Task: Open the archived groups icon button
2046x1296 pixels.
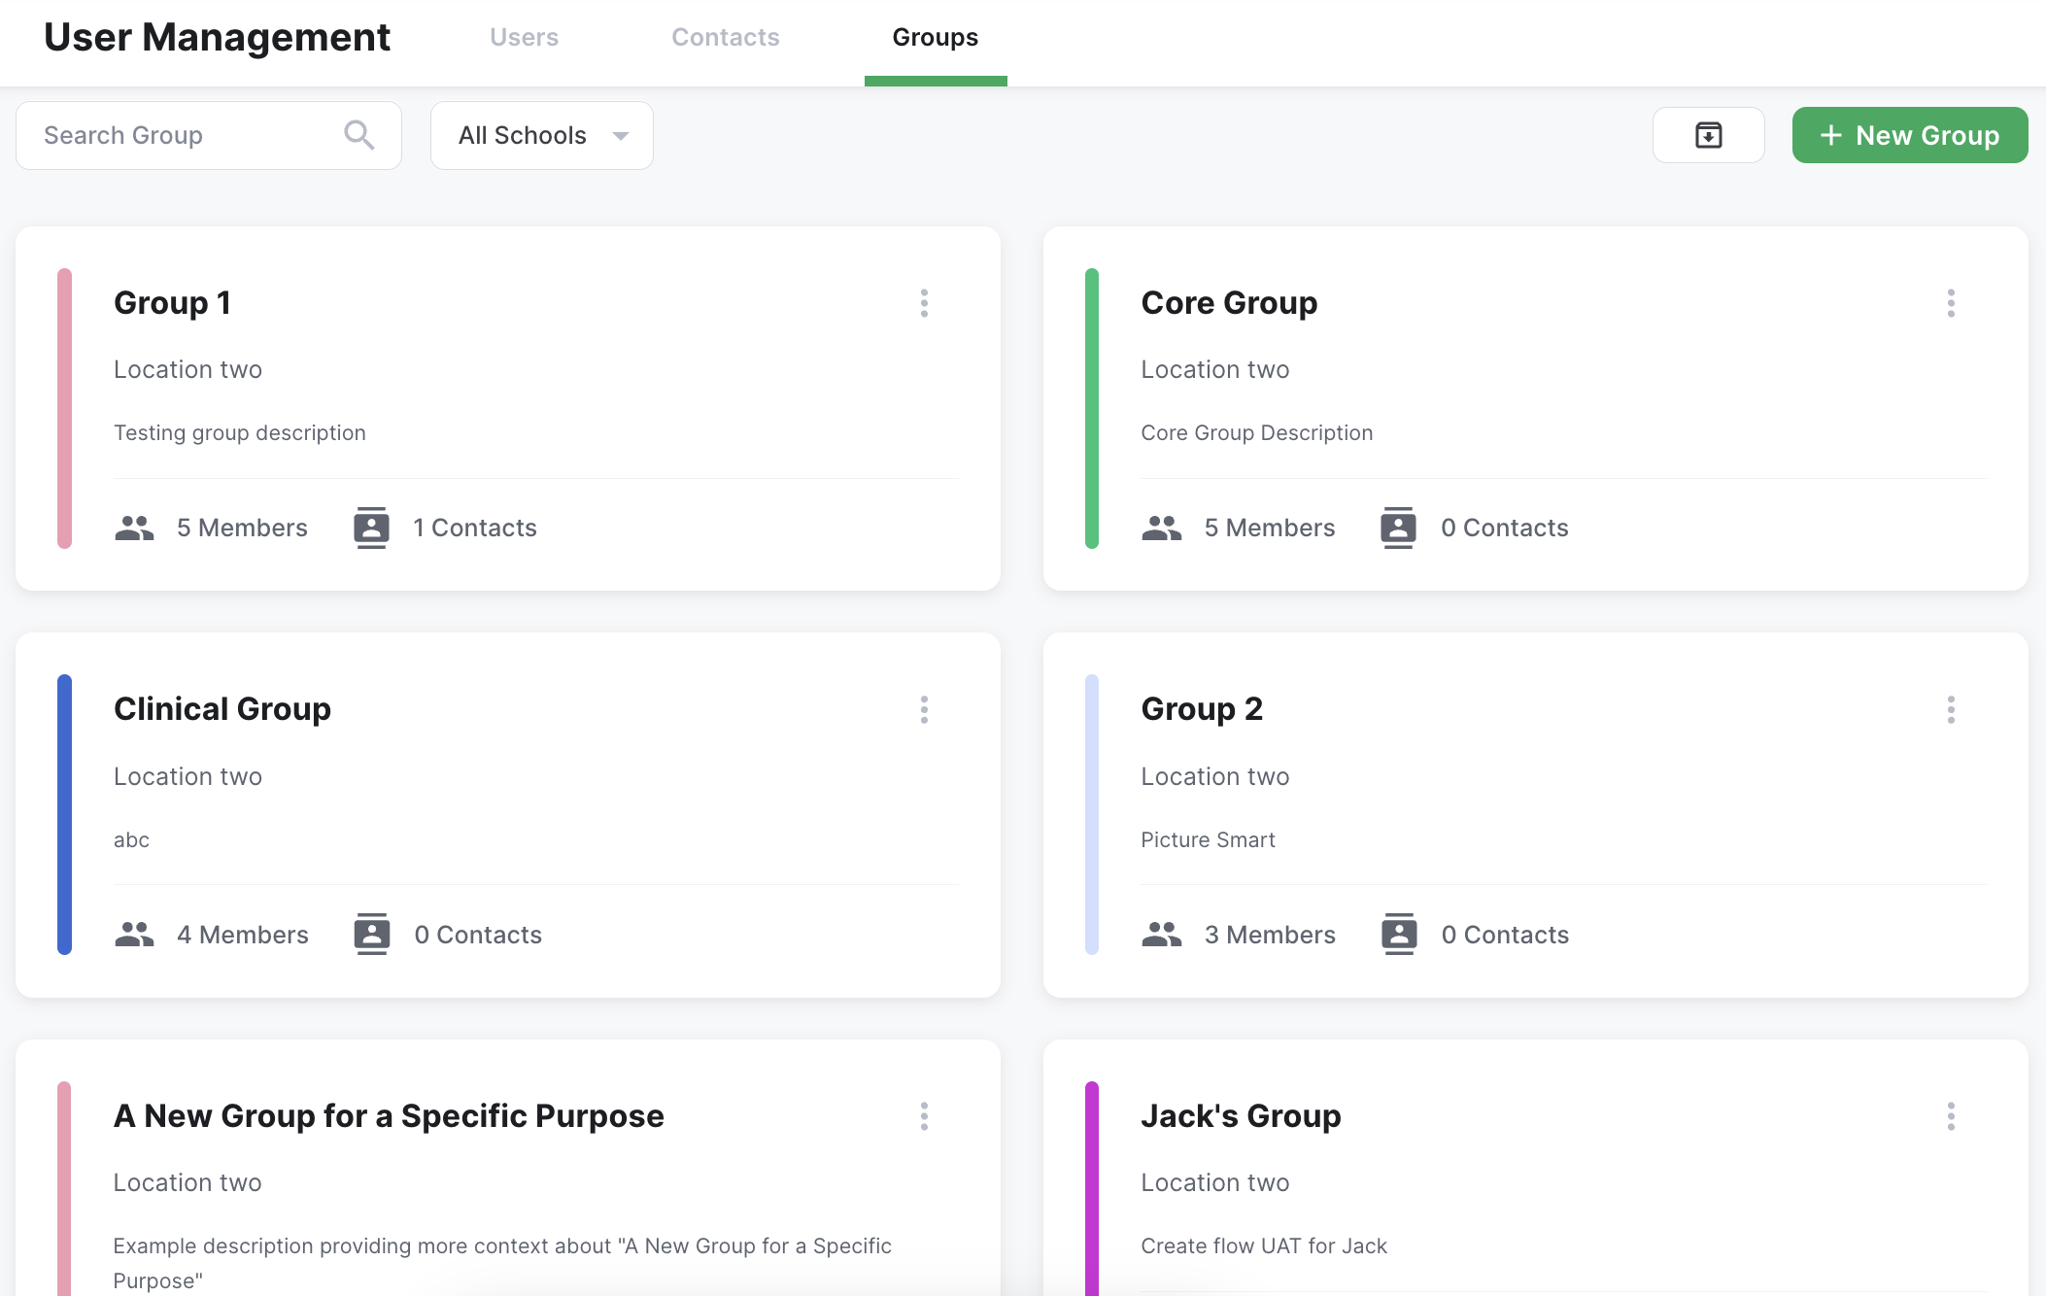Action: [x=1708, y=135]
